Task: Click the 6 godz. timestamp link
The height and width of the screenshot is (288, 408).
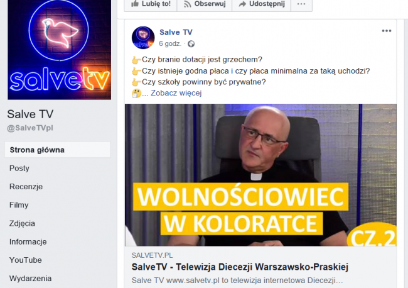Action: (x=170, y=44)
